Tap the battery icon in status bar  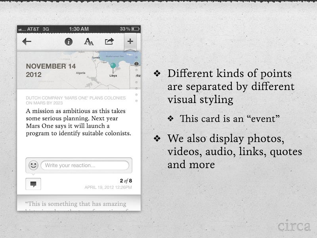point(136,29)
